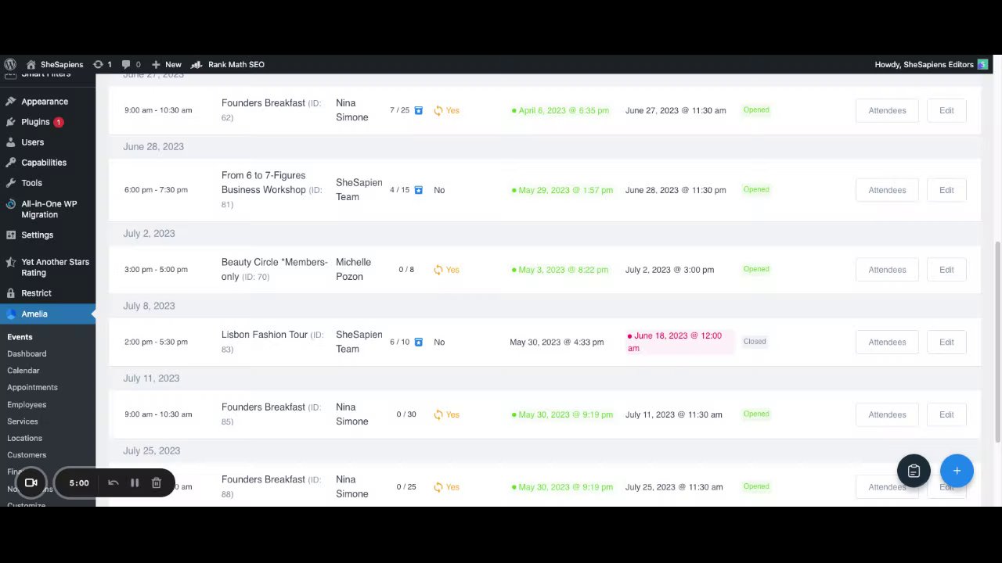
Task: Click recurring icon on June 27 Founders Breakfast
Action: click(438, 110)
